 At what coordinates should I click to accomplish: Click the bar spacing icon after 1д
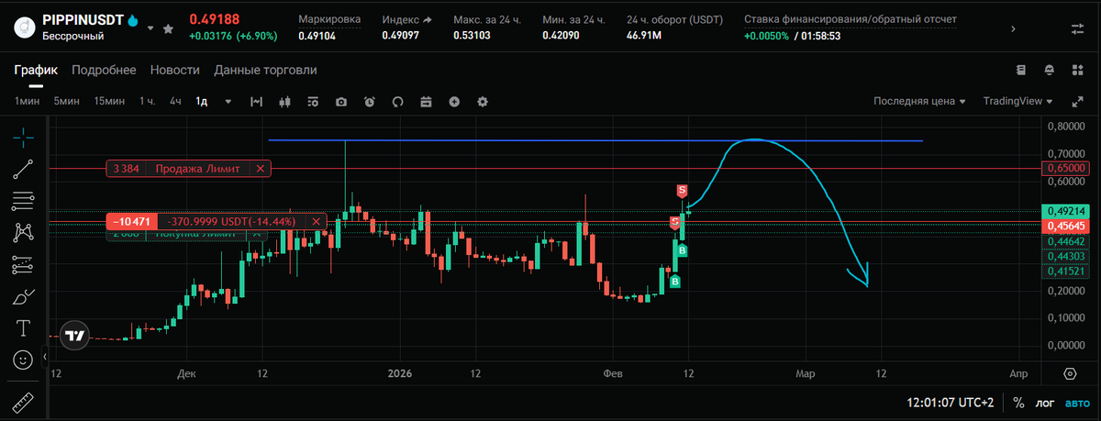click(257, 102)
